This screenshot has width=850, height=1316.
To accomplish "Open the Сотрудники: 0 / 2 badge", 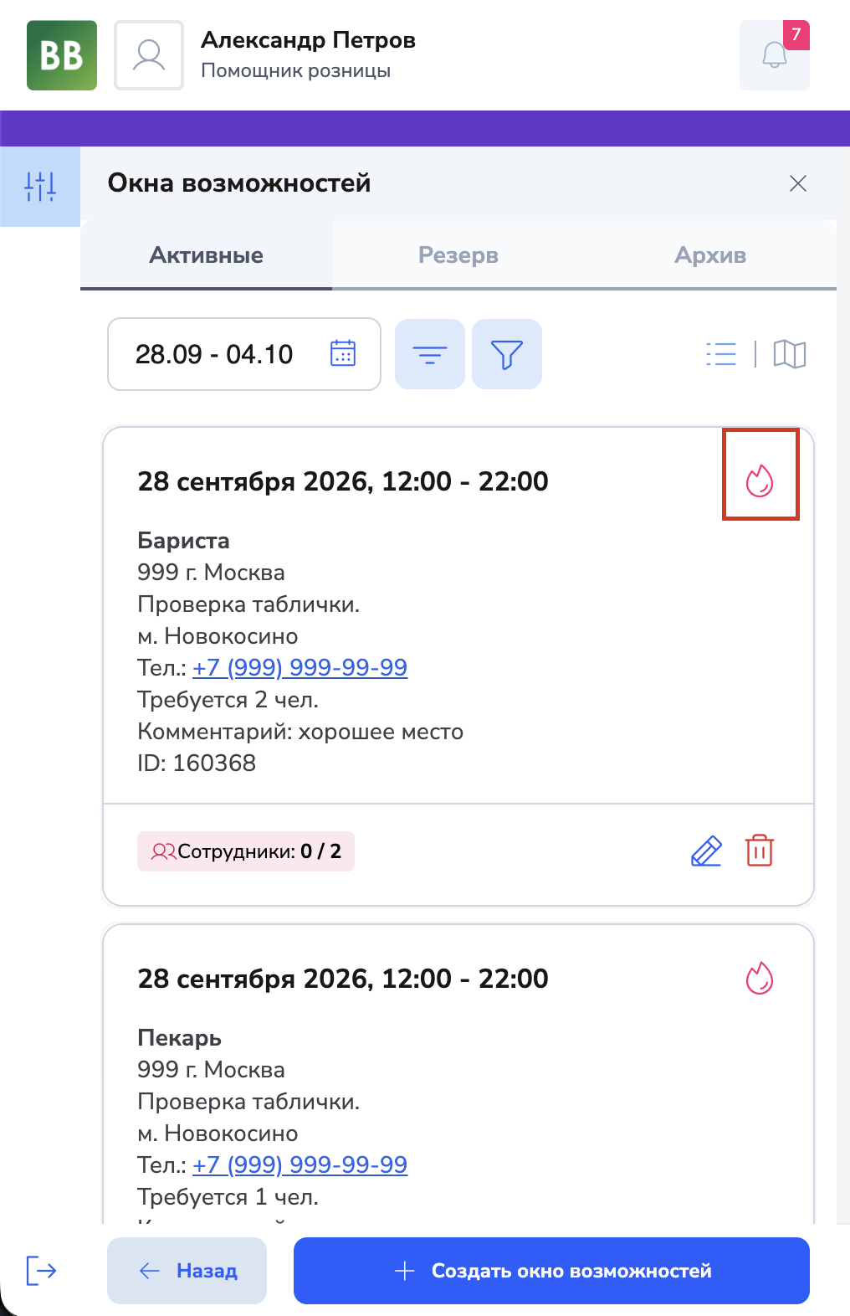I will point(246,851).
